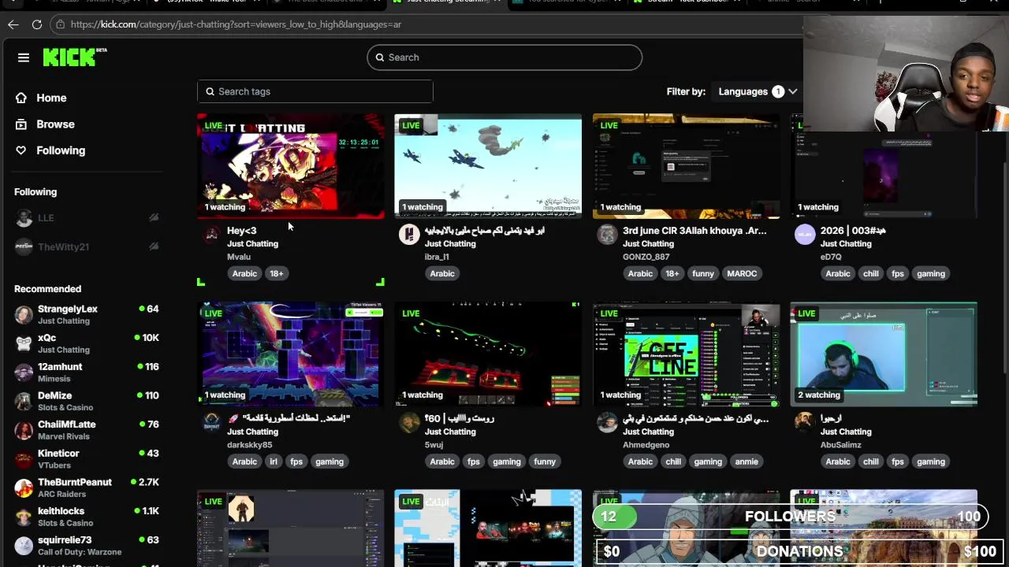This screenshot has height=567, width=1009.
Task: Expand the Languages filter dropdown
Action: pos(757,91)
